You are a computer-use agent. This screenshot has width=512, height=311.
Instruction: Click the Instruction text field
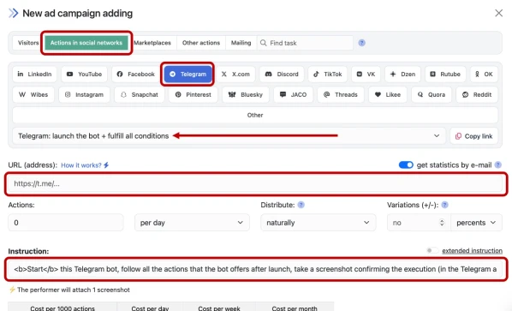tap(256, 269)
